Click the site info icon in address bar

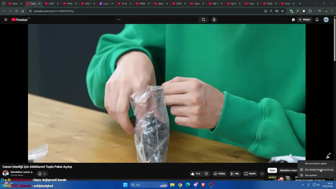coord(30,11)
